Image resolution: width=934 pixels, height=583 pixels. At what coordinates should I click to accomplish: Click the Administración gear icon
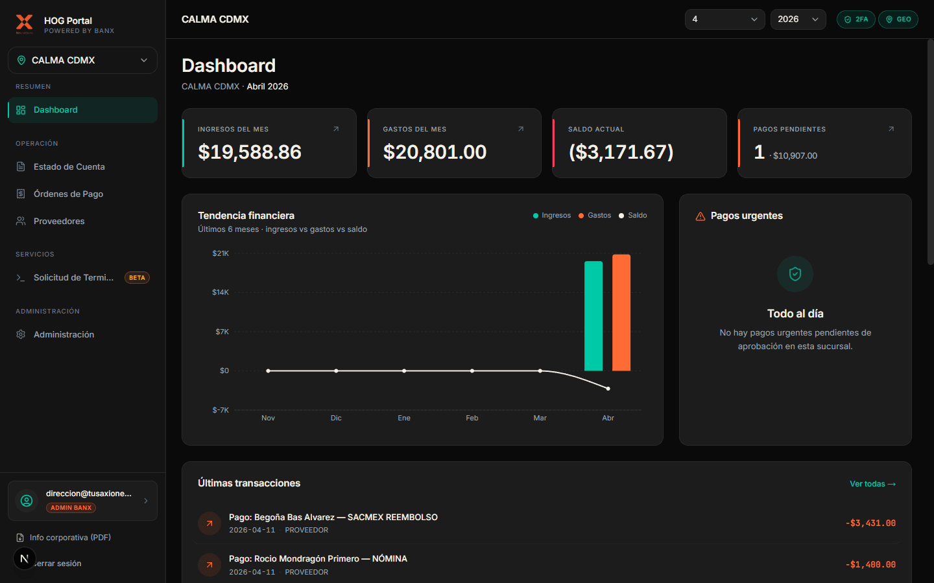21,334
